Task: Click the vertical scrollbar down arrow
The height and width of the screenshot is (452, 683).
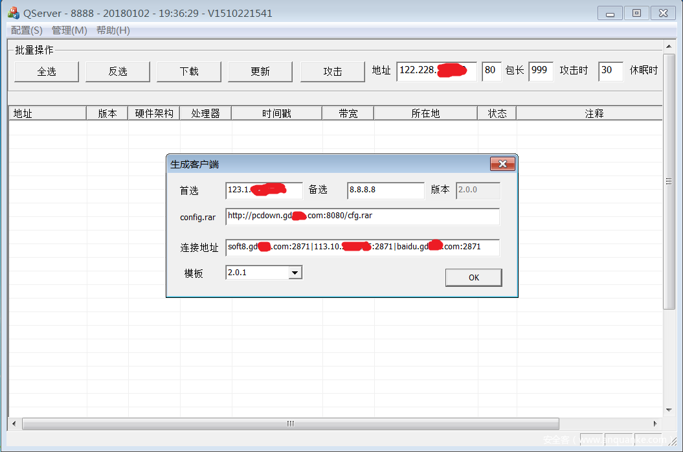Action: click(669, 410)
